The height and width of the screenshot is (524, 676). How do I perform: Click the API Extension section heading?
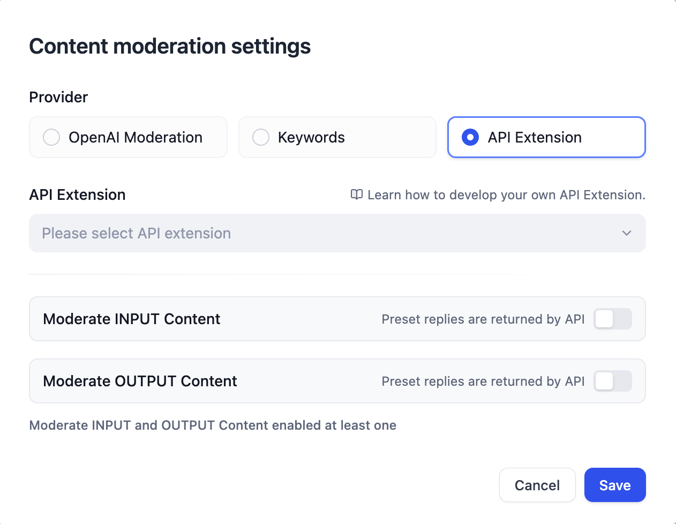point(77,194)
